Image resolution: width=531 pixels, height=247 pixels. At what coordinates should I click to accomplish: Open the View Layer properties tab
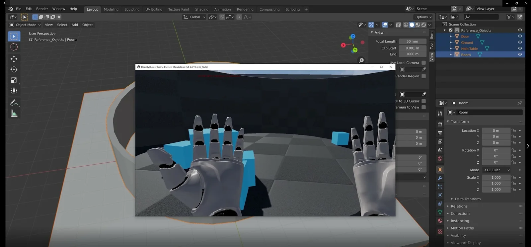[x=440, y=141]
